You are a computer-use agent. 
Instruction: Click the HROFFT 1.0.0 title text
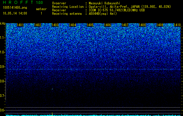23,2
